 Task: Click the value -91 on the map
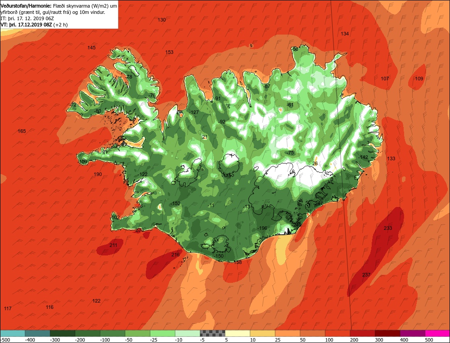pos(217,98)
